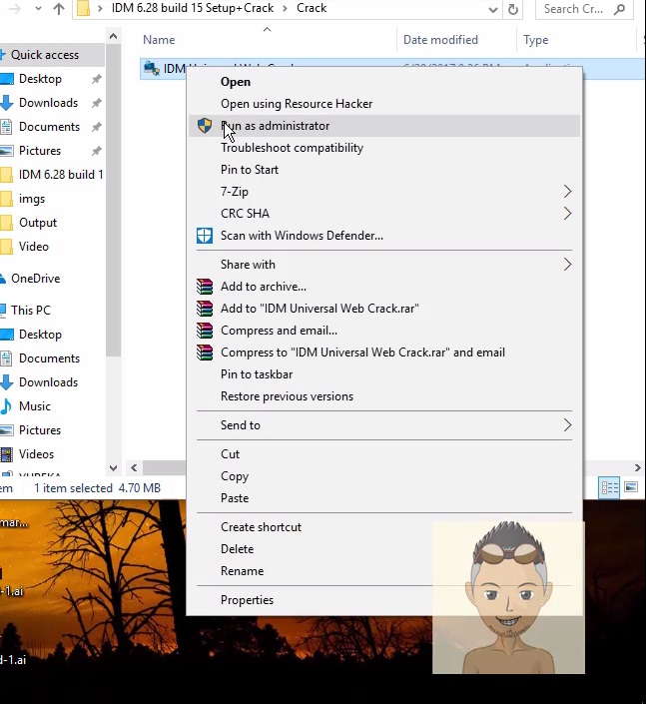
Task: Open the CRC SHA submenu
Action: pyautogui.click(x=383, y=214)
